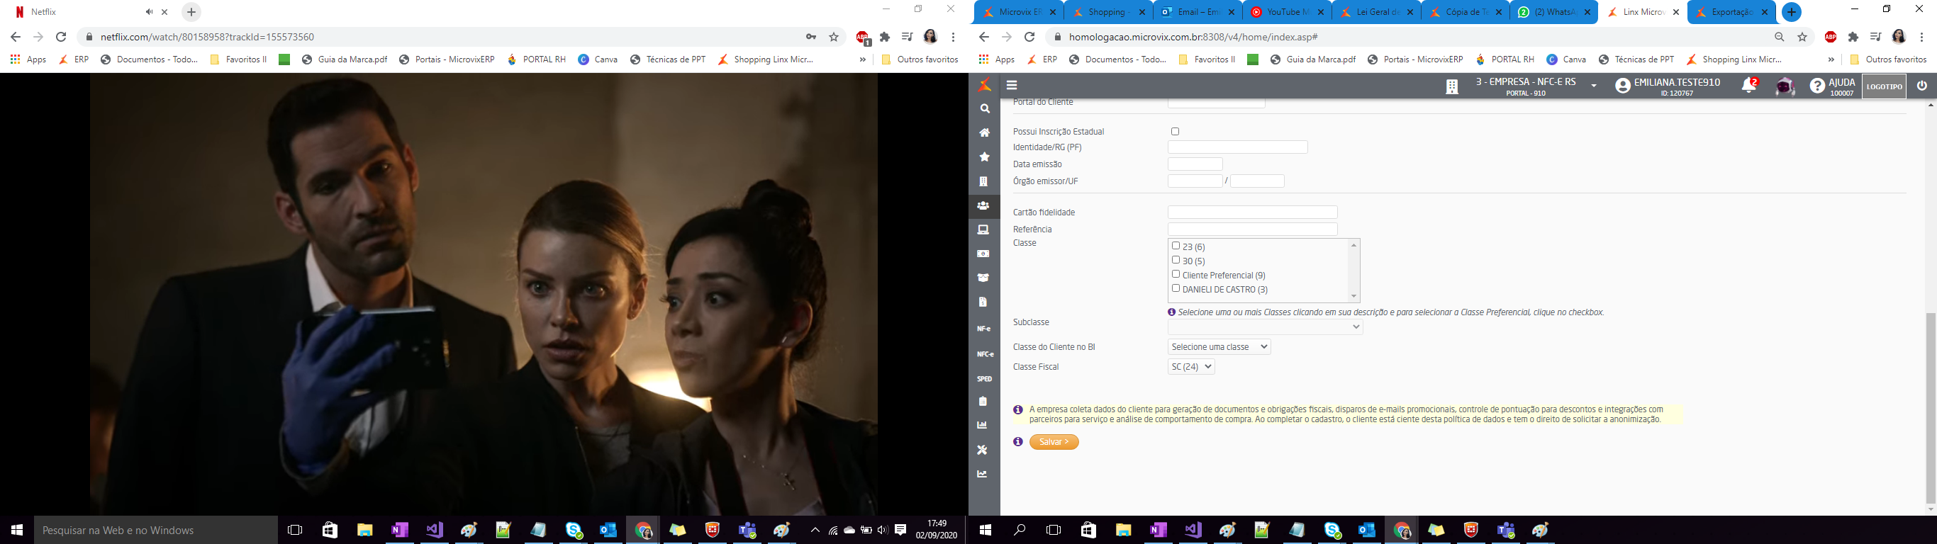This screenshot has height=544, width=1937.
Task: Expand hidden bookmarks chevron in Microvix window
Action: click(x=1831, y=59)
